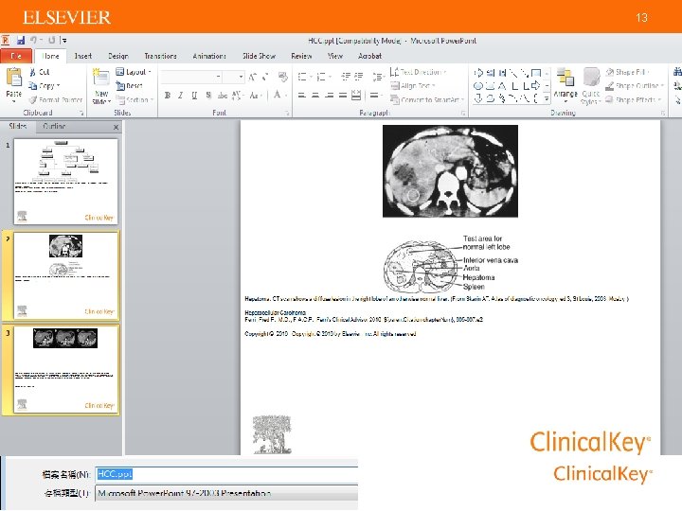Screen dimensions: 682x511
Task: Select the CT scan image on the slide
Action: pos(450,171)
